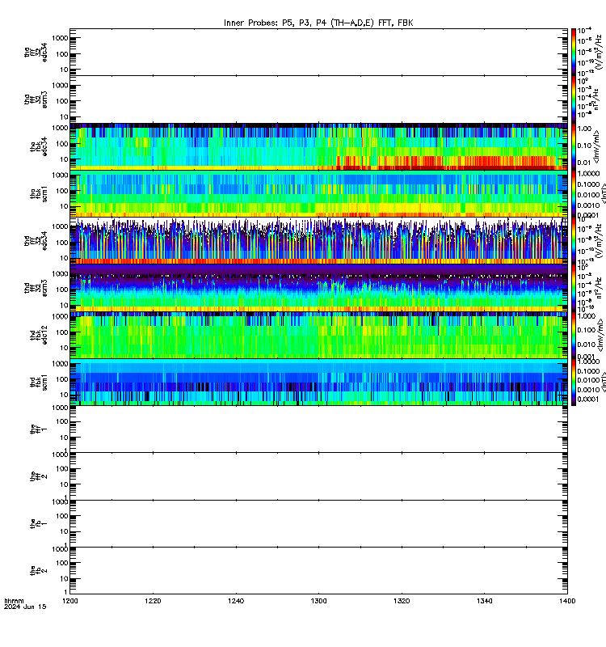Select the 'tha fff 32 scm3' panel label
Image resolution: width=606 pixels, height=647 pixels.
(x=36, y=99)
